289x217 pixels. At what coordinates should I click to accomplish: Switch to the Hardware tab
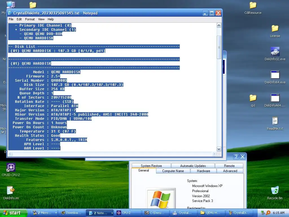tap(203, 171)
